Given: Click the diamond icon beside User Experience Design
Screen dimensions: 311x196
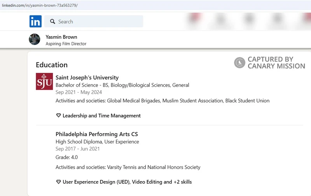Looking at the screenshot, I should (58, 182).
